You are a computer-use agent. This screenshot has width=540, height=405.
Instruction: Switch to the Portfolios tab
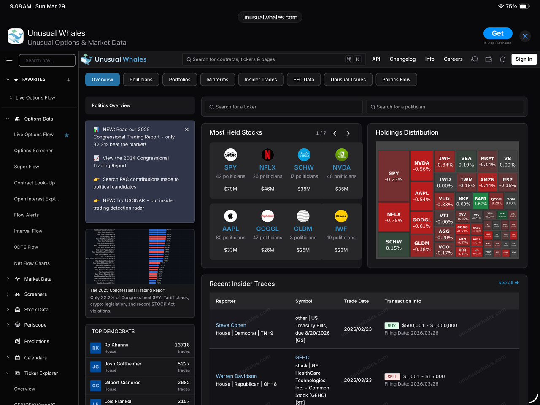point(180,80)
